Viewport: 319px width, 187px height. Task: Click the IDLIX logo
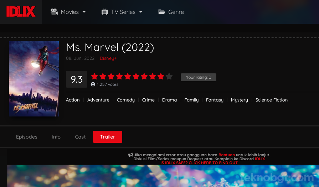tap(21, 12)
